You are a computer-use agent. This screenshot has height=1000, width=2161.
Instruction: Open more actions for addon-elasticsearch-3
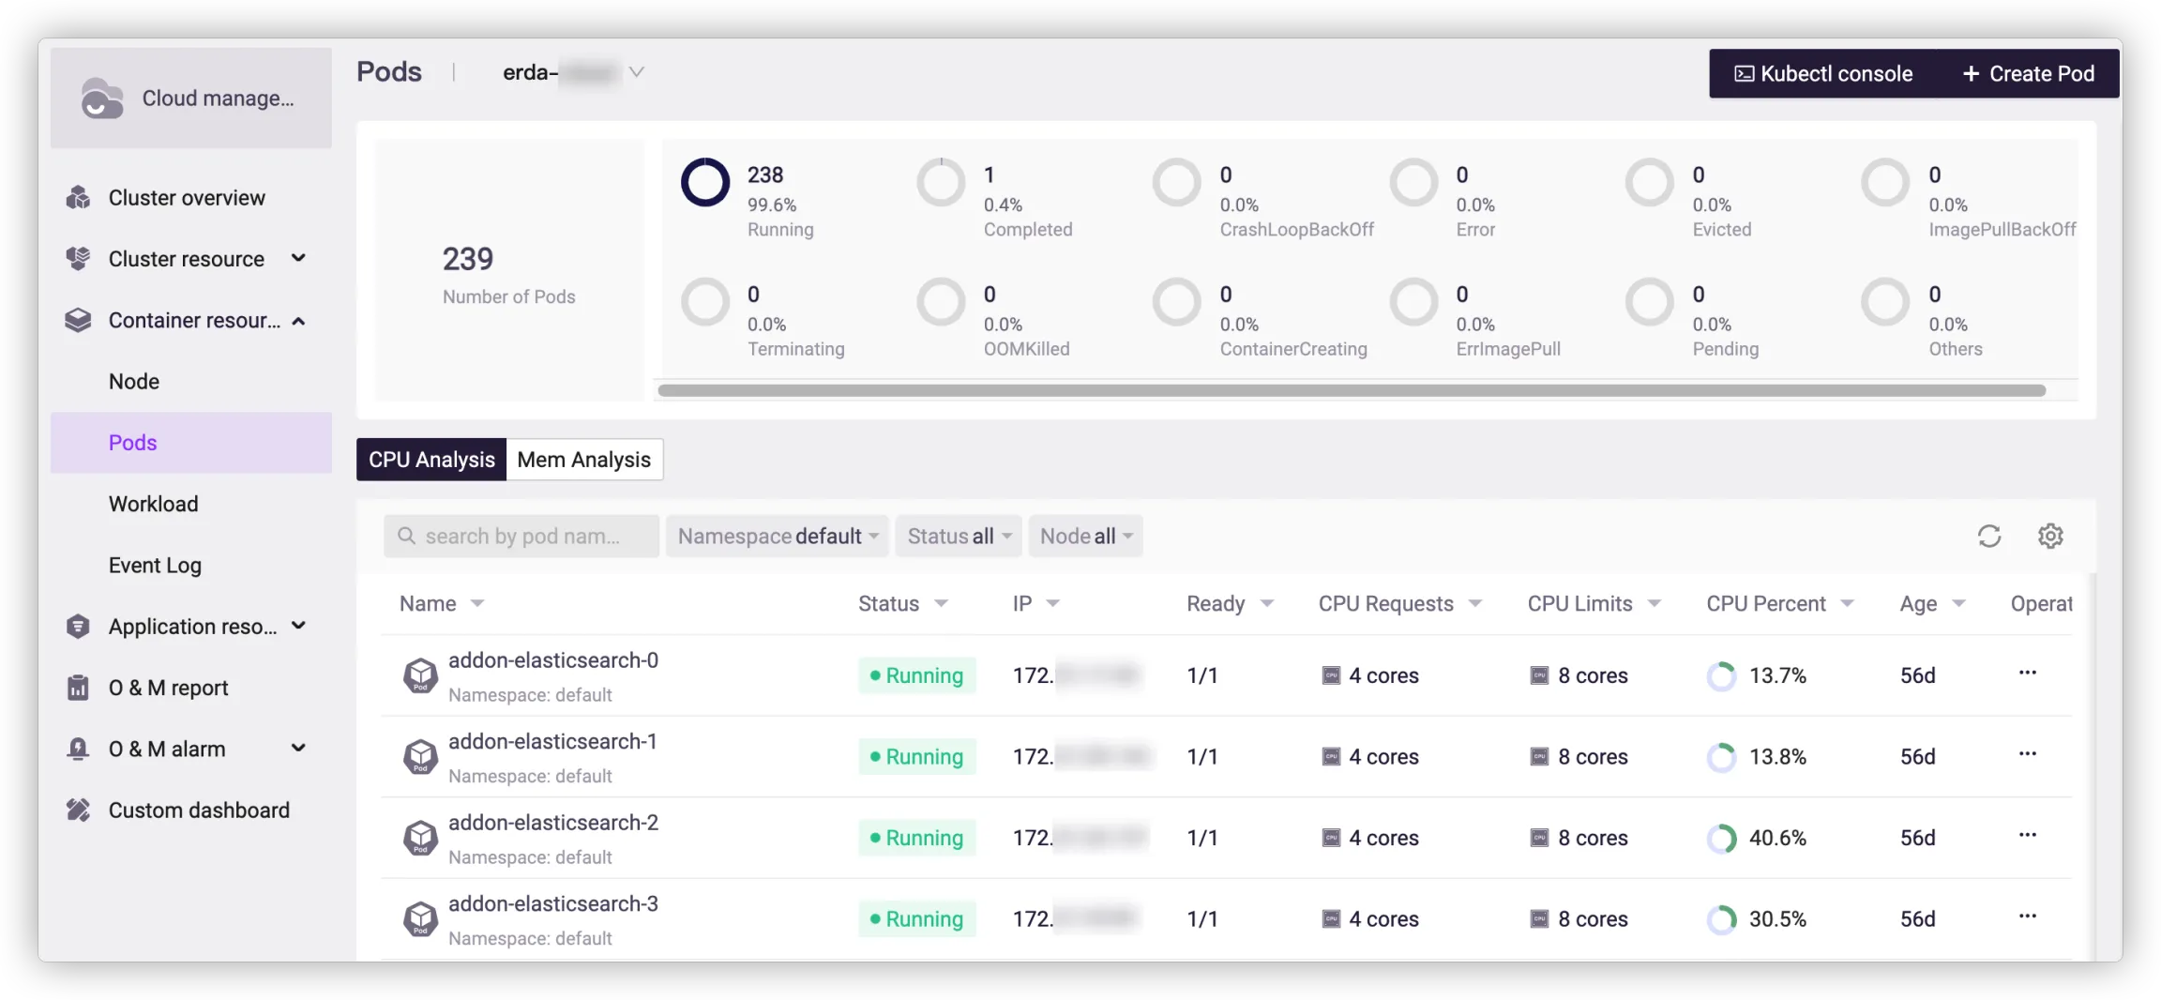[2027, 917]
